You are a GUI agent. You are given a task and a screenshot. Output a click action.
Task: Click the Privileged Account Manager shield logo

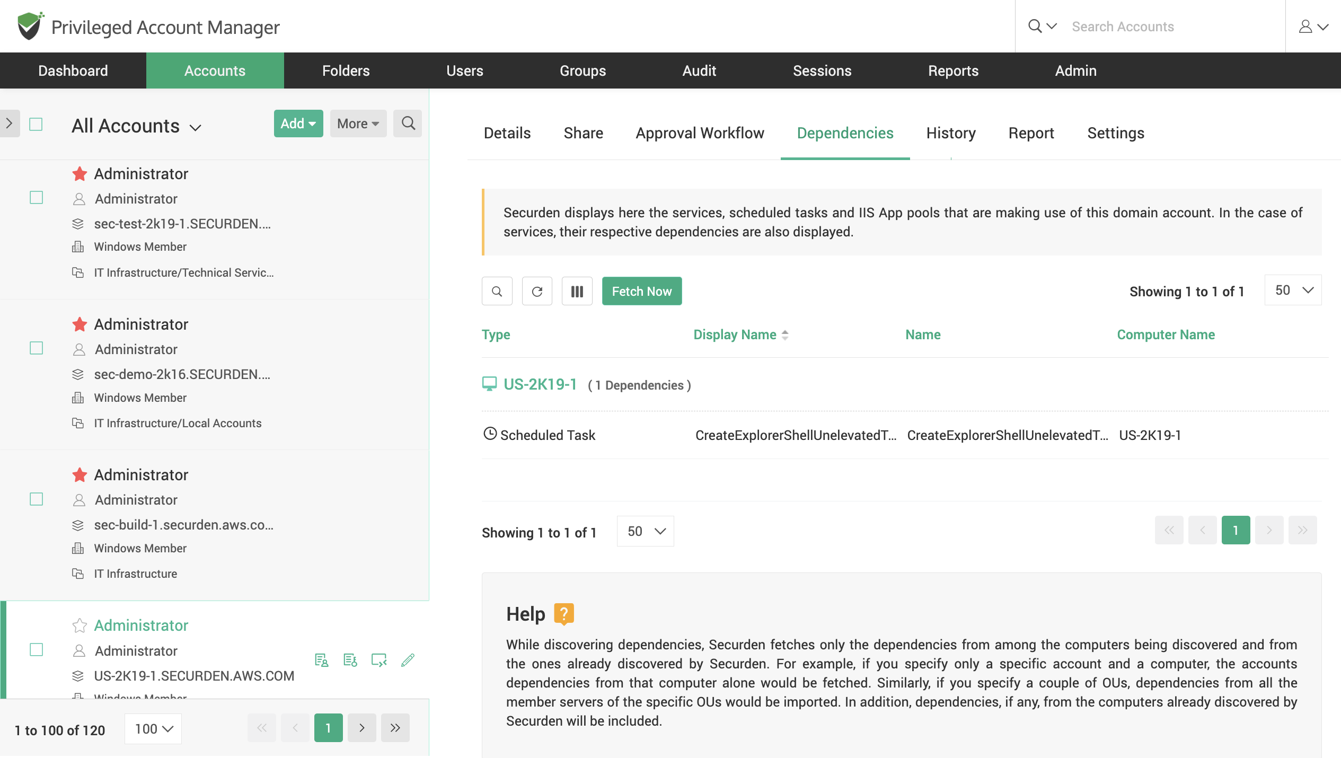pos(30,26)
